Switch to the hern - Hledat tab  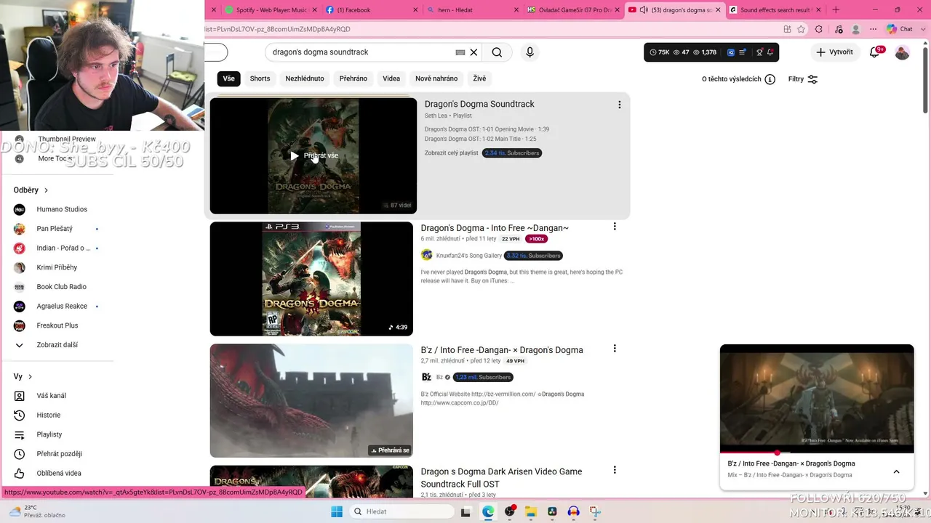[472, 9]
